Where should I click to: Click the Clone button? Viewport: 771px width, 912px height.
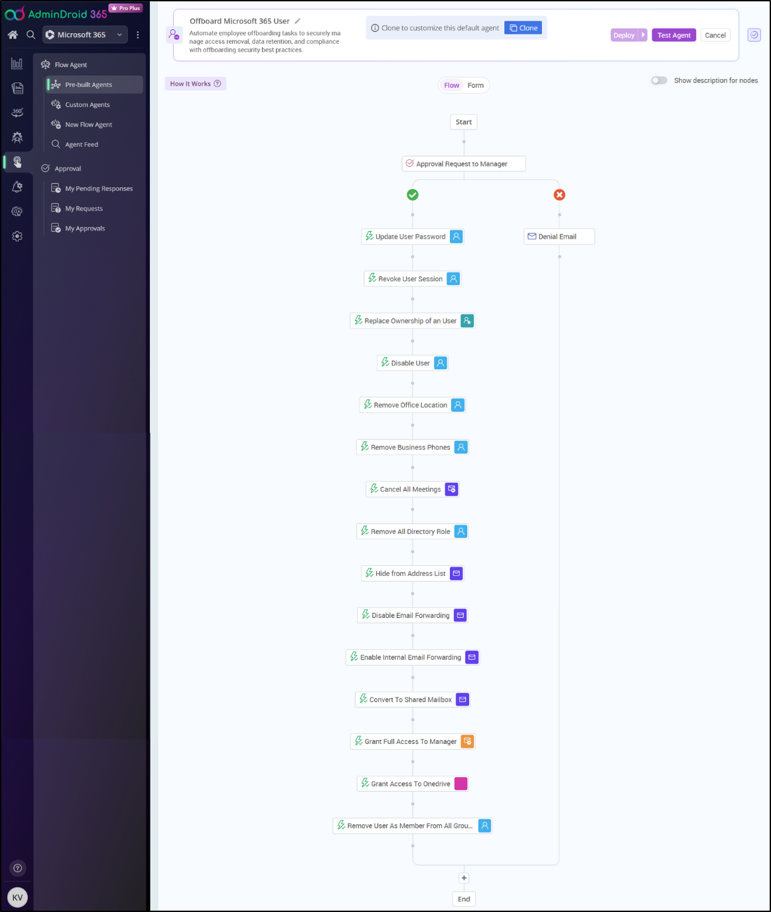coord(523,28)
